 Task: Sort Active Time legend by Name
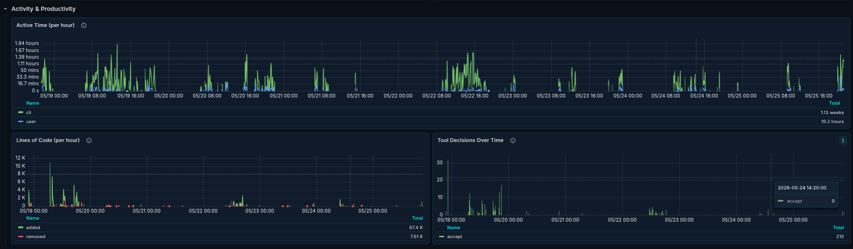pos(33,103)
